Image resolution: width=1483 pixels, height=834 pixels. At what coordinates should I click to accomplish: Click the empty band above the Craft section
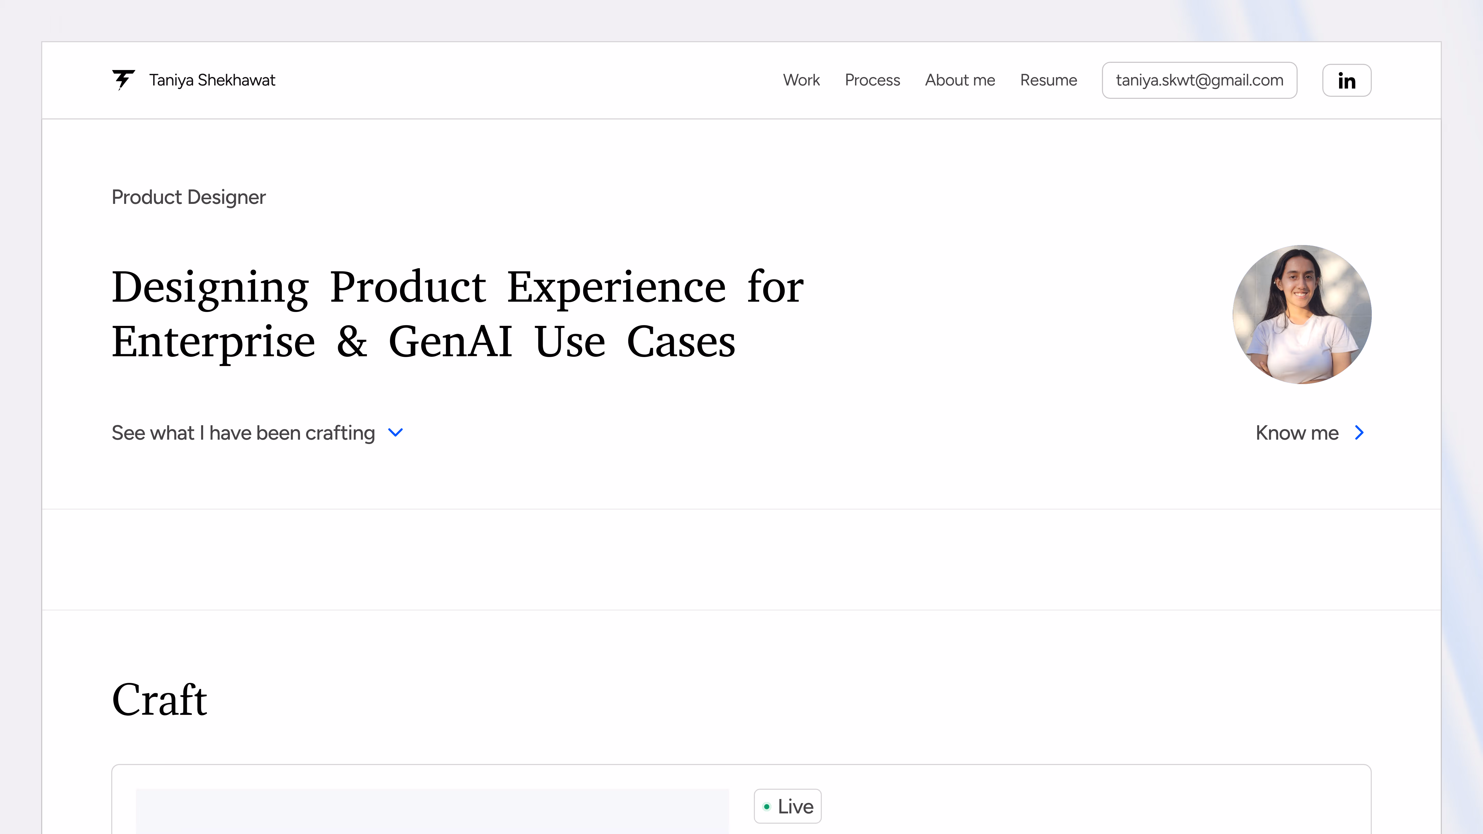pos(741,559)
